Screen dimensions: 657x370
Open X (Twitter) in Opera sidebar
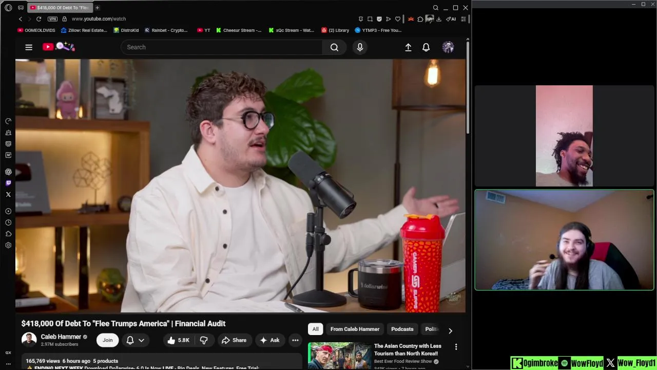coord(8,194)
